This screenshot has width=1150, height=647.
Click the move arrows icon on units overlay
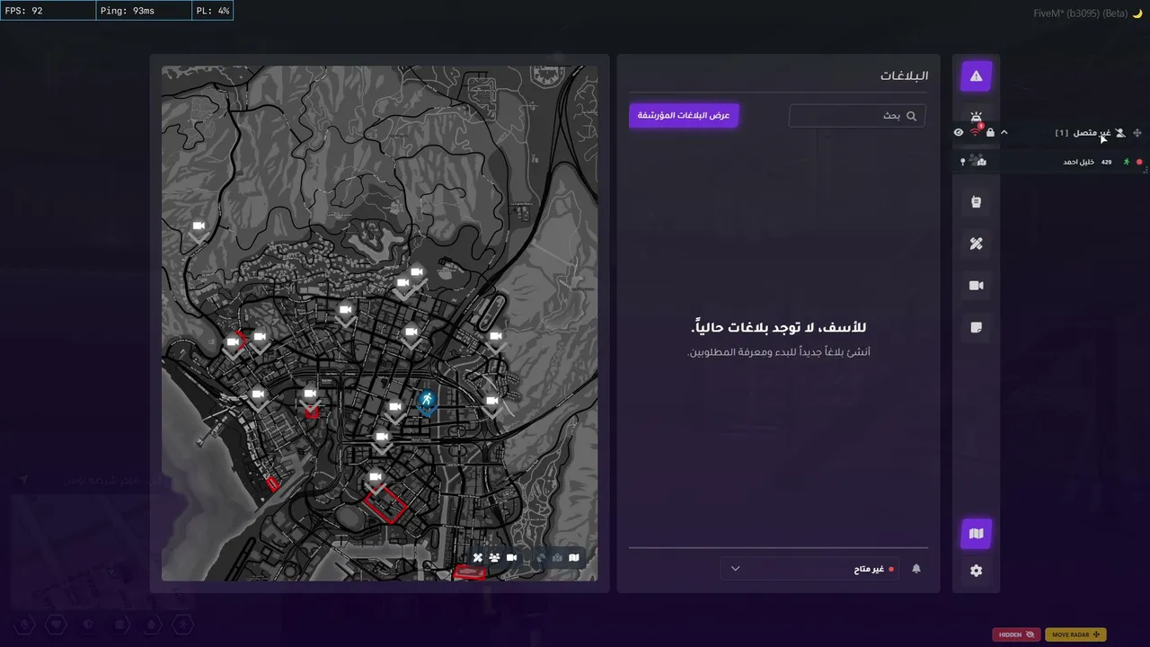coord(1137,133)
